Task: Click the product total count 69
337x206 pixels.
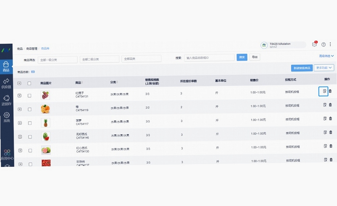Action: [x=33, y=72]
